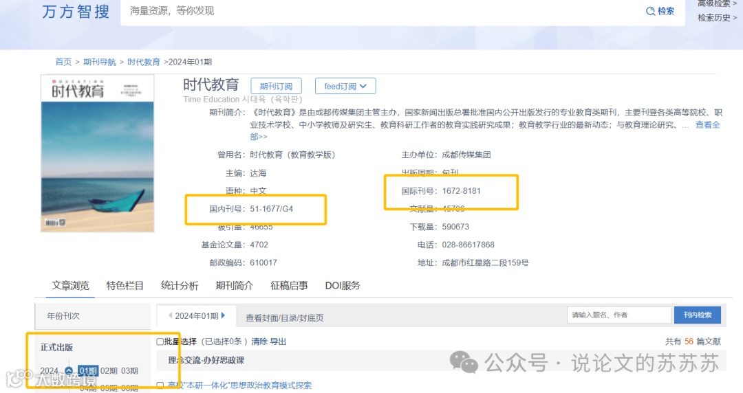Image resolution: width=743 pixels, height=393 pixels.
Task: Click the 期刊订阅 button
Action: tap(276, 86)
